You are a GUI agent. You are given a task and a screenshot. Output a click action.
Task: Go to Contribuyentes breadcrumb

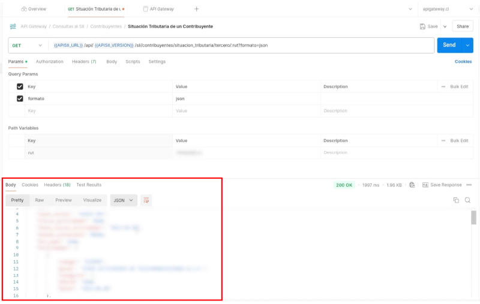[106, 26]
